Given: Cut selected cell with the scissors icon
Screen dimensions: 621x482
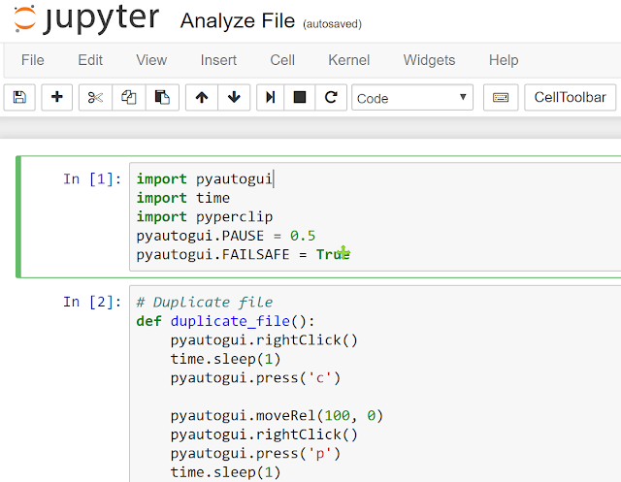Looking at the screenshot, I should (x=95, y=97).
